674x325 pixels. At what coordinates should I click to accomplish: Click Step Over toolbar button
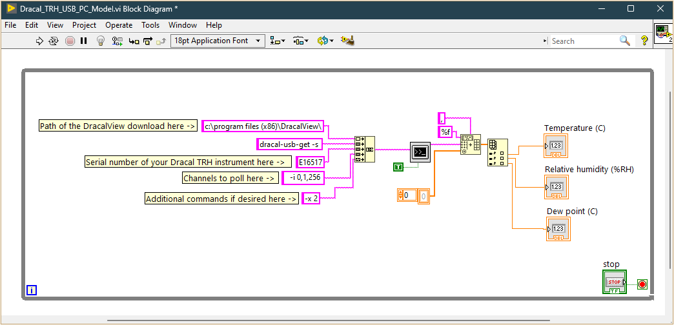[148, 41]
